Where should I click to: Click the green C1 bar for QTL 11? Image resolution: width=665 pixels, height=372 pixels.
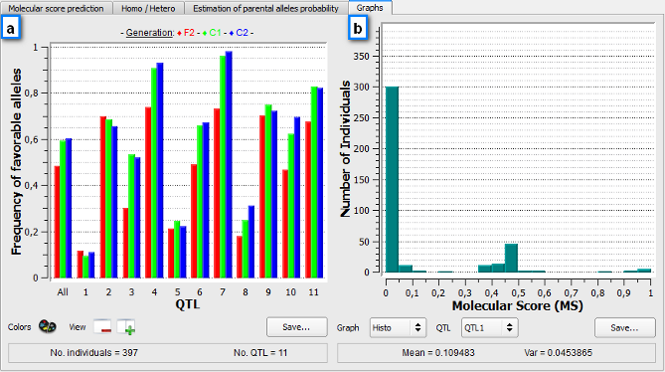314,182
